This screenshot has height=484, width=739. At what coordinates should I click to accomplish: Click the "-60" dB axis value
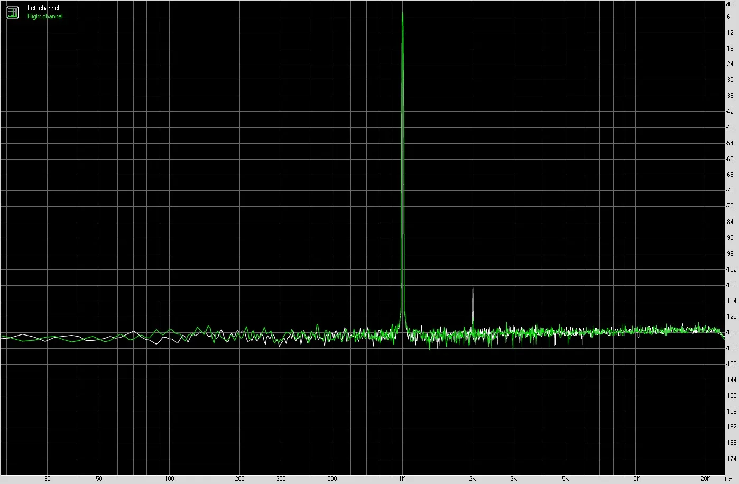click(729, 159)
